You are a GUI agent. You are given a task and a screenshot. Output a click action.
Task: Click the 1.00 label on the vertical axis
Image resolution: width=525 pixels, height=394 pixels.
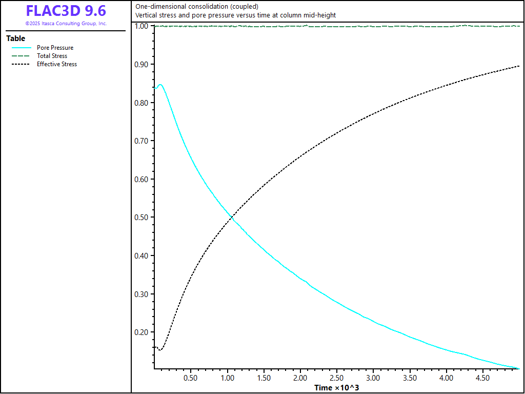[141, 26]
